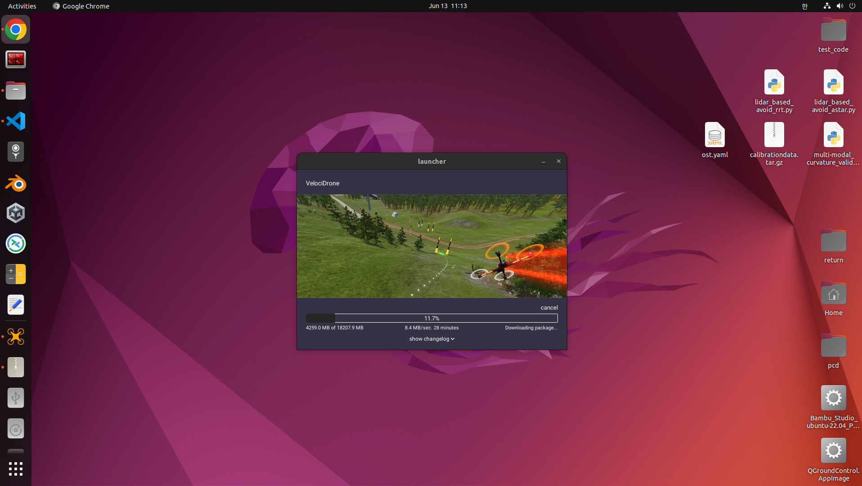Open the Korean input source indicator

coord(805,6)
